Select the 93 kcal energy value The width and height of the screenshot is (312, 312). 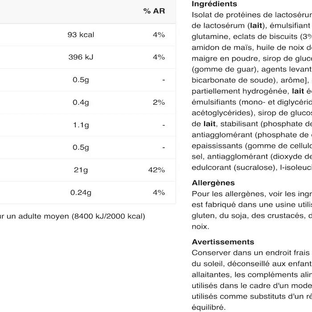[81, 35]
